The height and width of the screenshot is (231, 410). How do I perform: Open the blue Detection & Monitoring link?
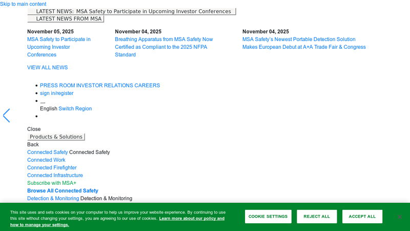click(x=53, y=199)
